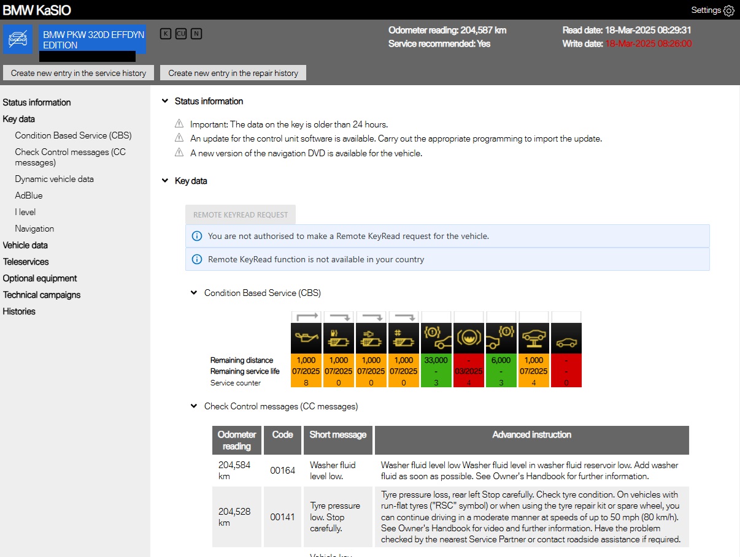This screenshot has width=740, height=557.
Task: Click info icon for Remote KeyRead unavailable message
Action: 197,259
